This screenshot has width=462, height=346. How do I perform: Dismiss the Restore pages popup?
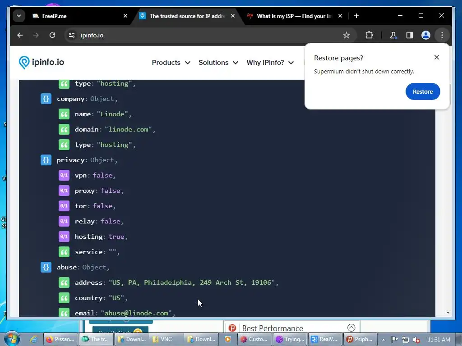(x=436, y=57)
